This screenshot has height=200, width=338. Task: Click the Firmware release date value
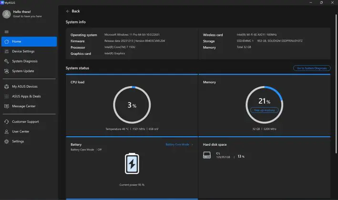click(134, 41)
